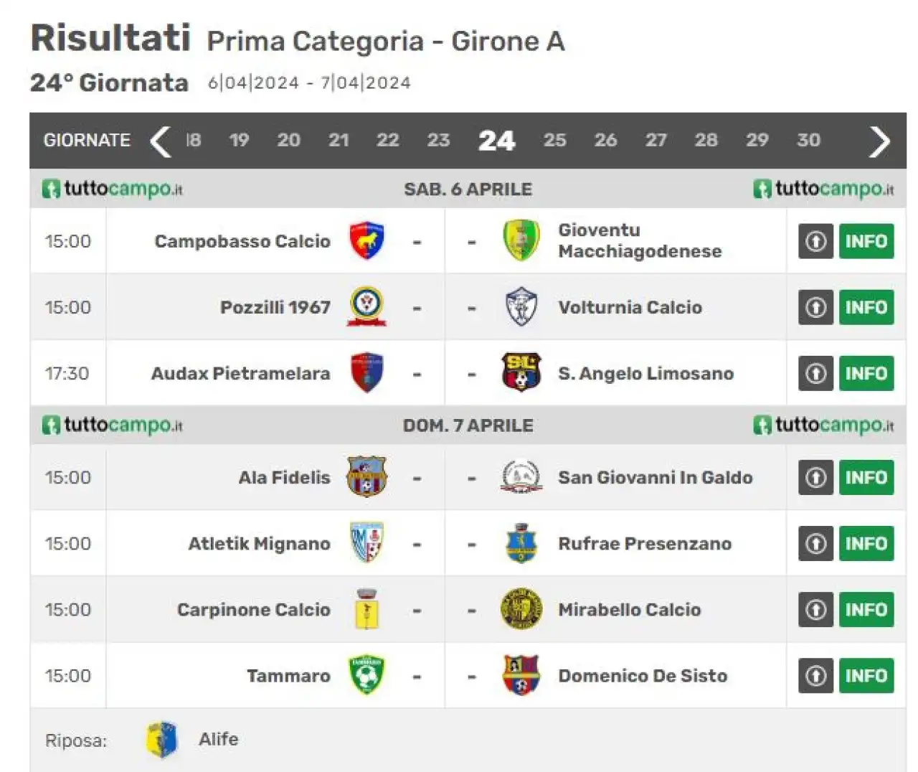The height and width of the screenshot is (772, 918).
Task: Click the Gioventu Macchiagodenese team crest
Action: click(x=521, y=241)
